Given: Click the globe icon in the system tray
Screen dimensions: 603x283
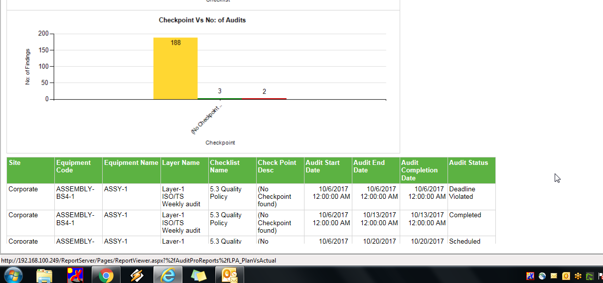Looking at the screenshot, I should pos(542,276).
